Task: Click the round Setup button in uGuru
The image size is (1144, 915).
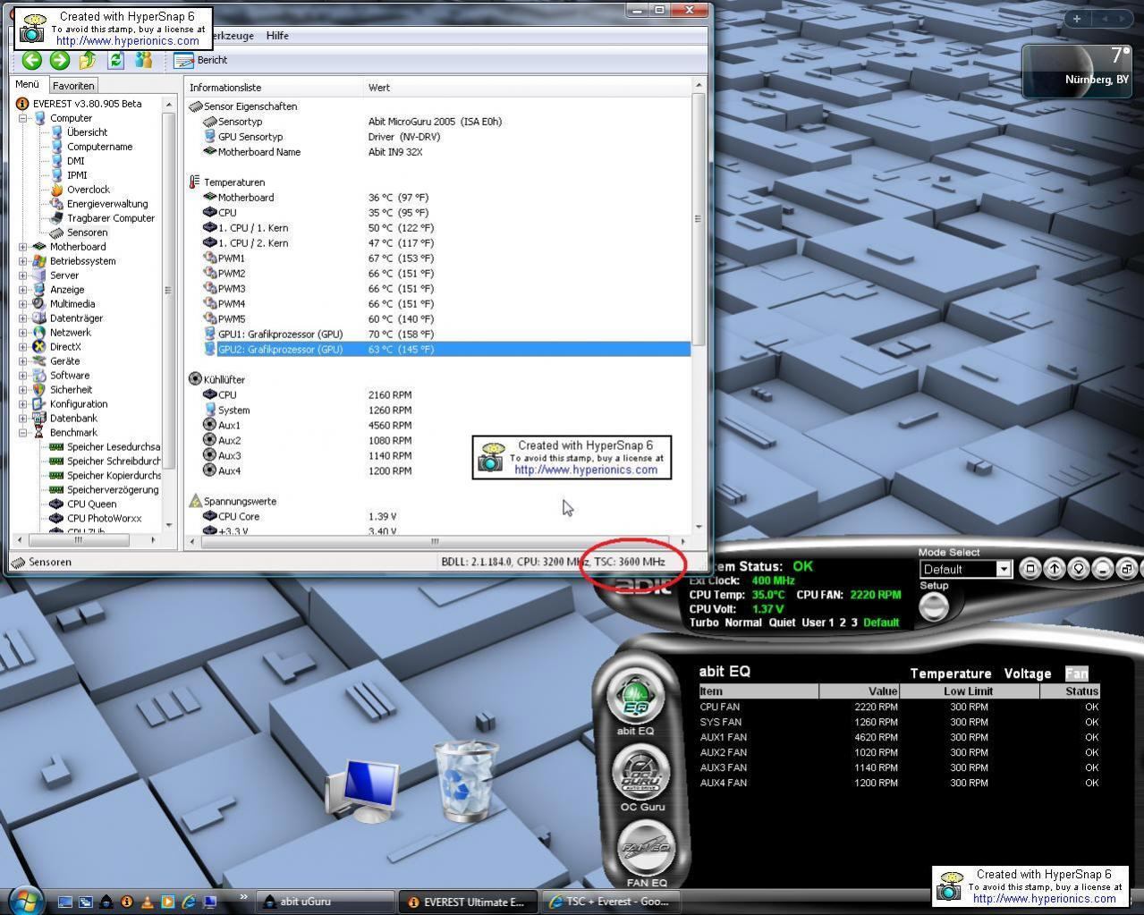Action: pyautogui.click(x=934, y=607)
